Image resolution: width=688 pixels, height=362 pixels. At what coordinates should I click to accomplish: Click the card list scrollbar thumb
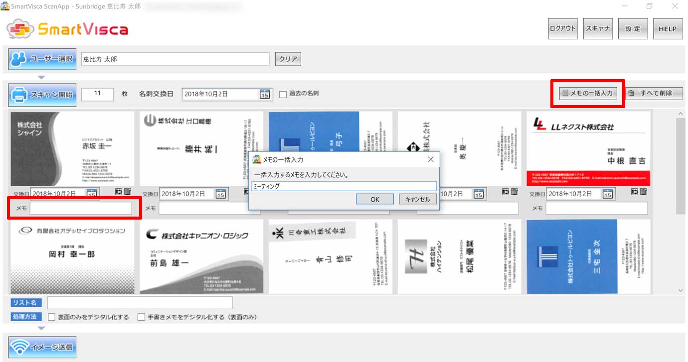pyautogui.click(x=681, y=166)
